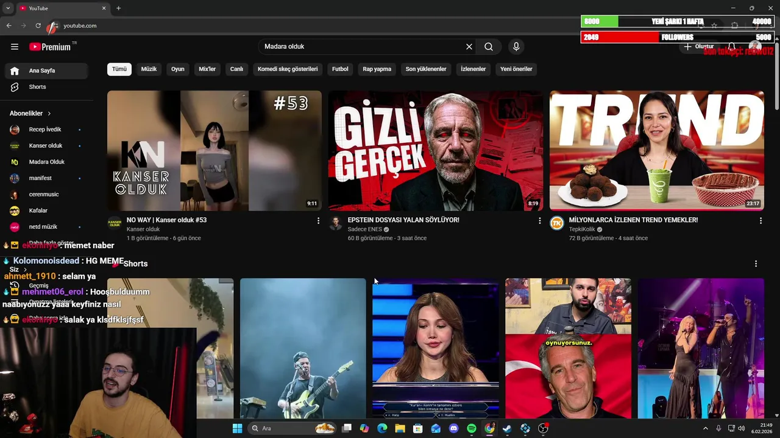The width and height of the screenshot is (780, 438).
Task: Select the Tümü filter chip
Action: 119,69
